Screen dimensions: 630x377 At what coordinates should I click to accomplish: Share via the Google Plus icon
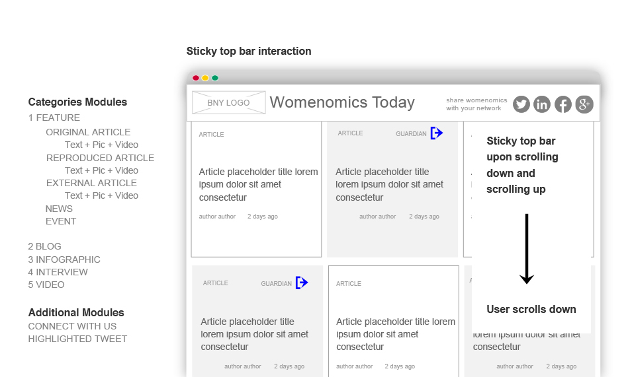584,104
